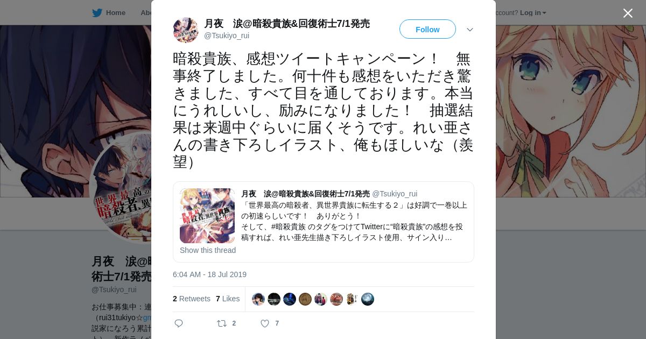The image size is (646, 339).
Task: Expand tweet options chevron beside Follow
Action: [x=470, y=30]
